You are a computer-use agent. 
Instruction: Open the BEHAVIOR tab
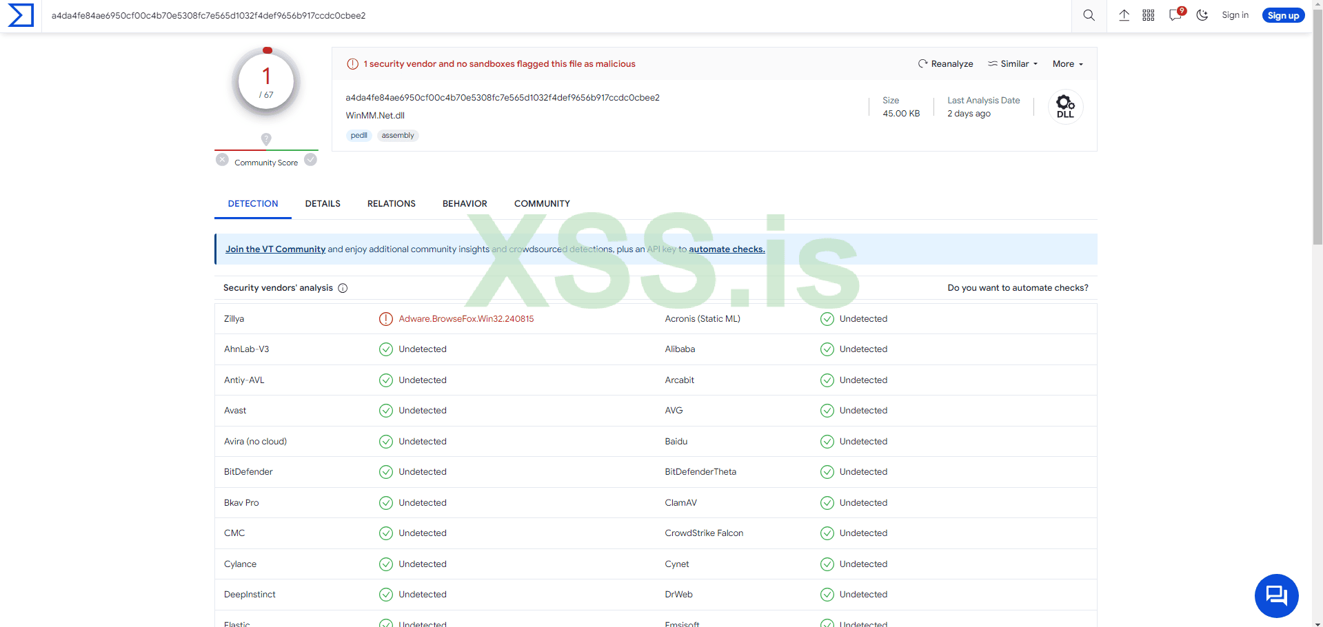pyautogui.click(x=465, y=204)
